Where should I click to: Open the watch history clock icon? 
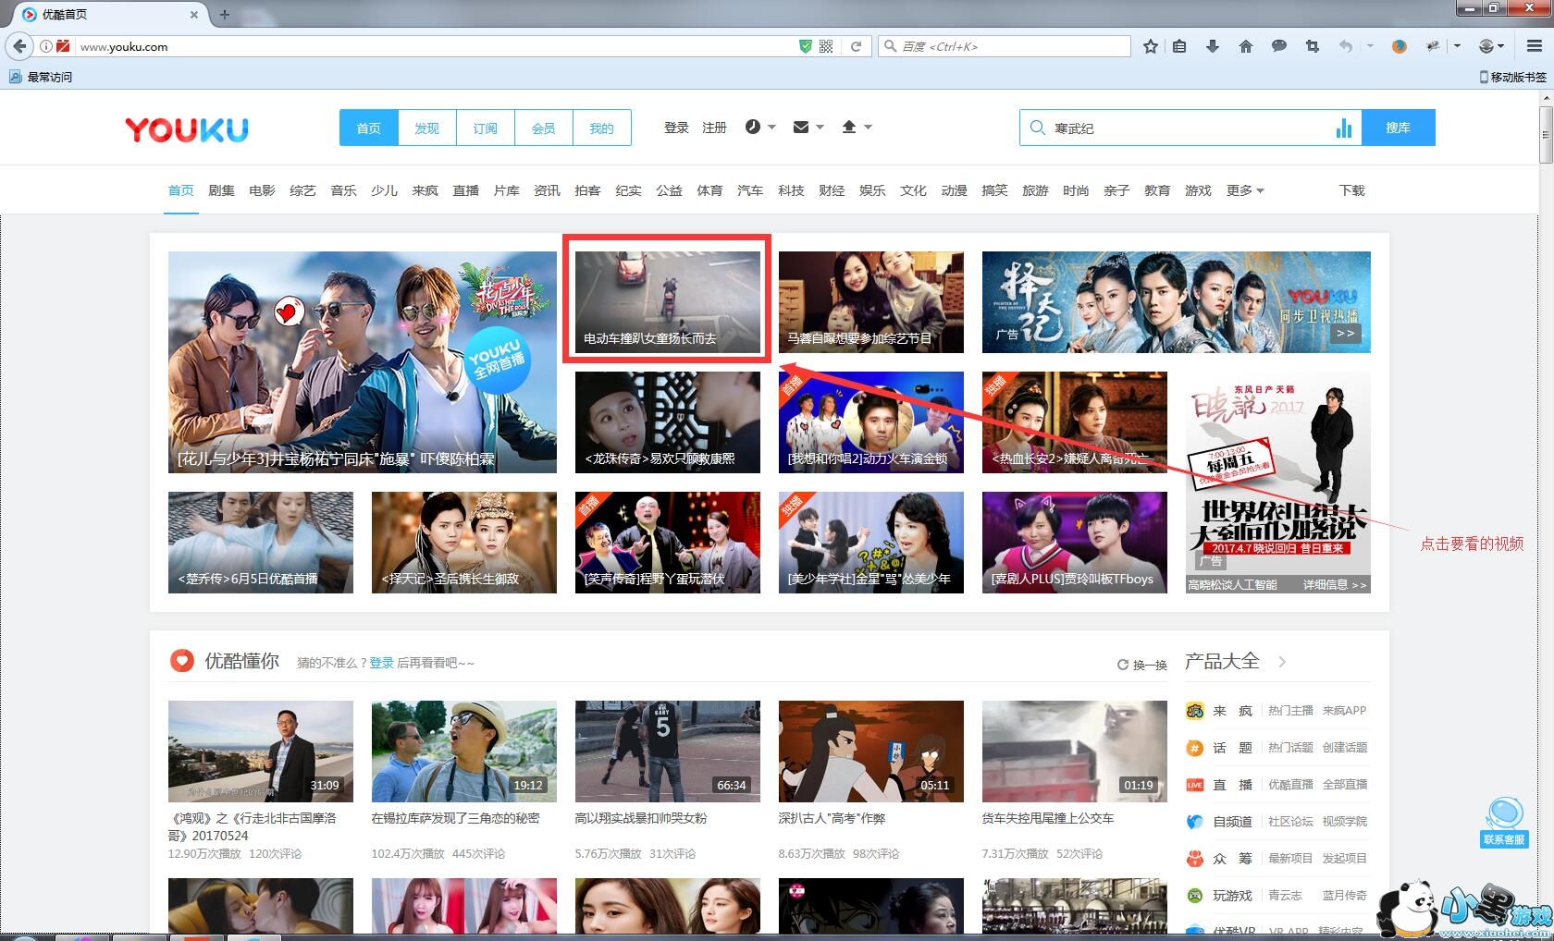[753, 128]
